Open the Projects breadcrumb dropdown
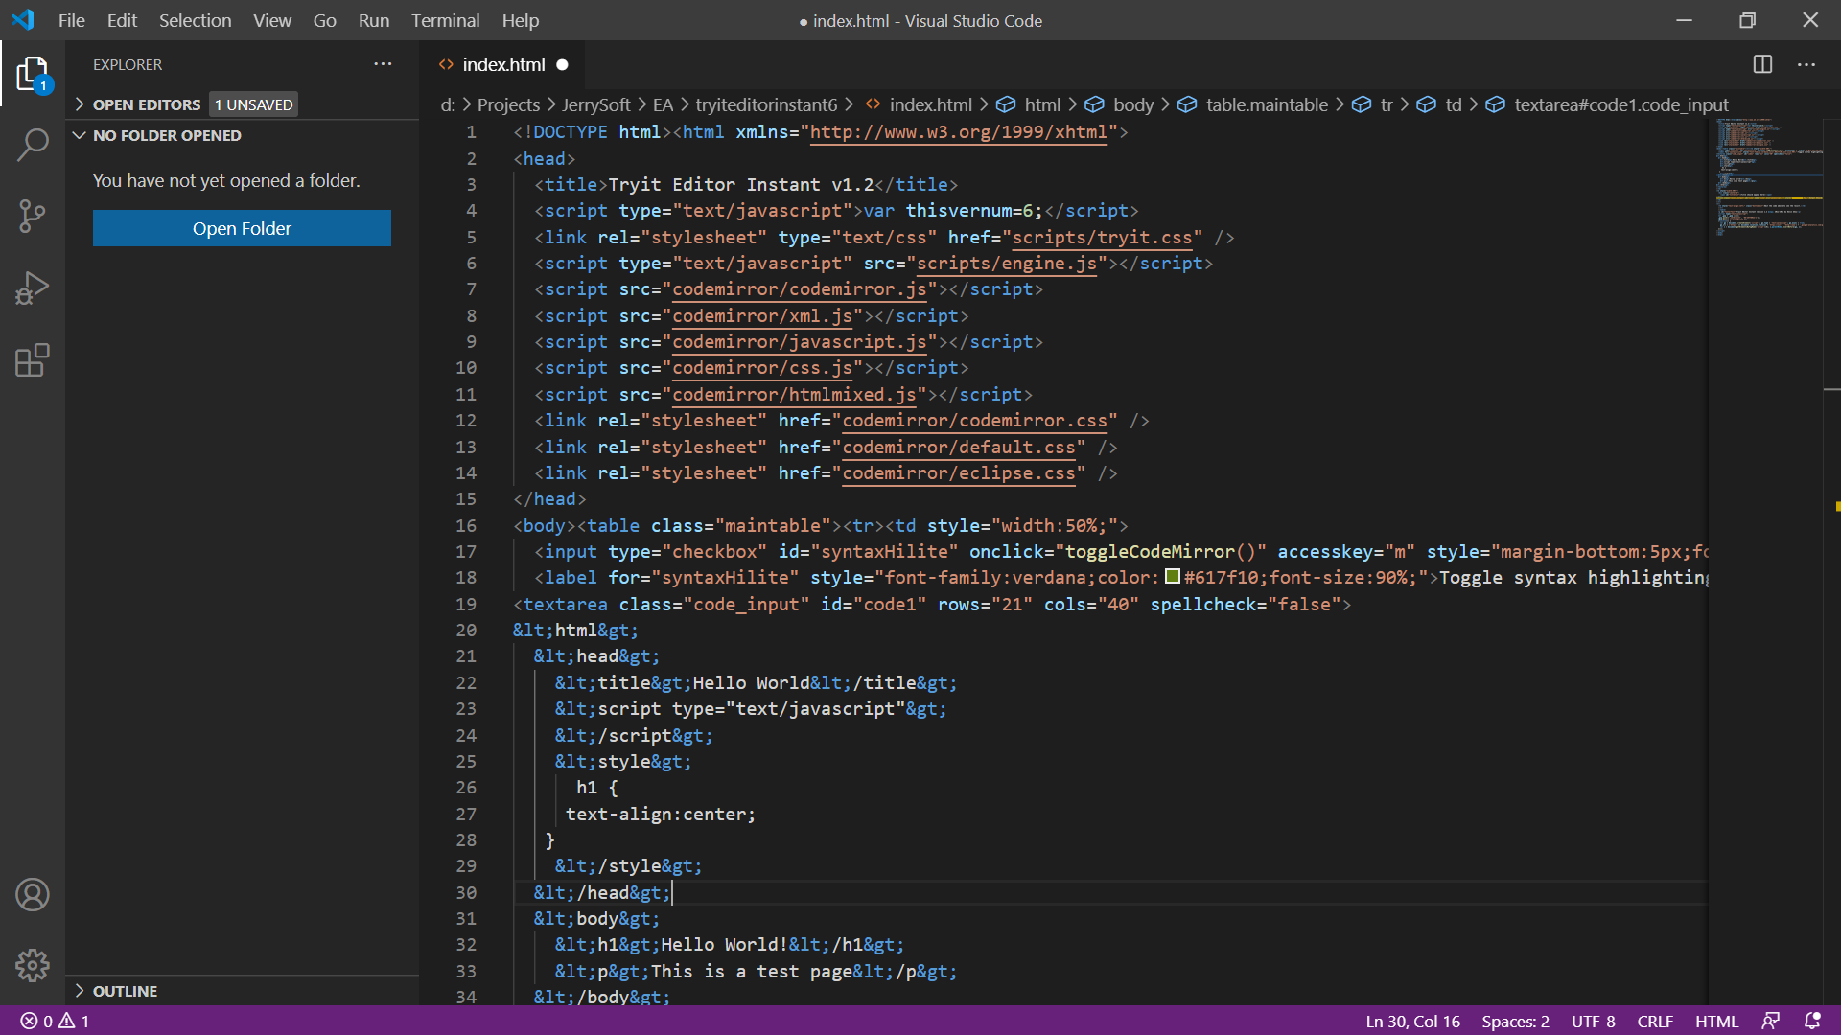The width and height of the screenshot is (1841, 1035). [x=508, y=104]
